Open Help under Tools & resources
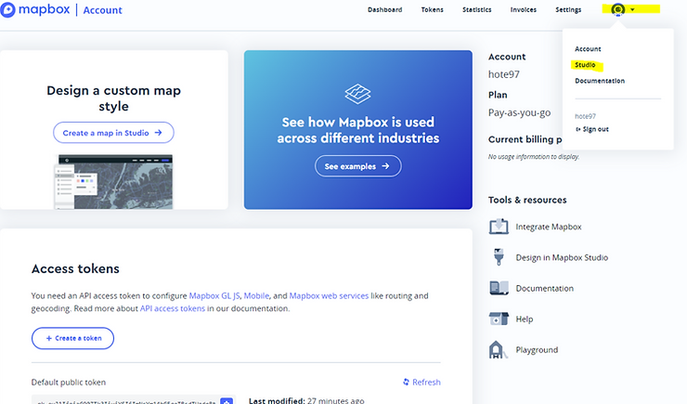 tap(525, 319)
